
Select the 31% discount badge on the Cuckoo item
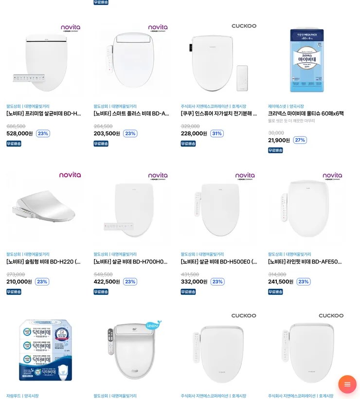pyautogui.click(x=217, y=133)
